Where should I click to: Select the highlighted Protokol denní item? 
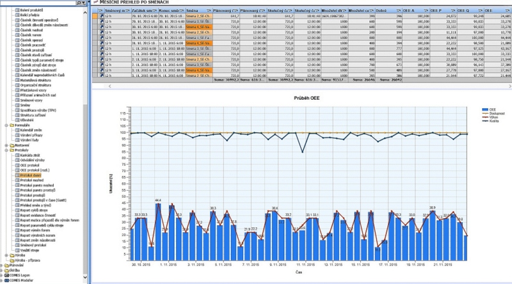[x=31, y=175]
